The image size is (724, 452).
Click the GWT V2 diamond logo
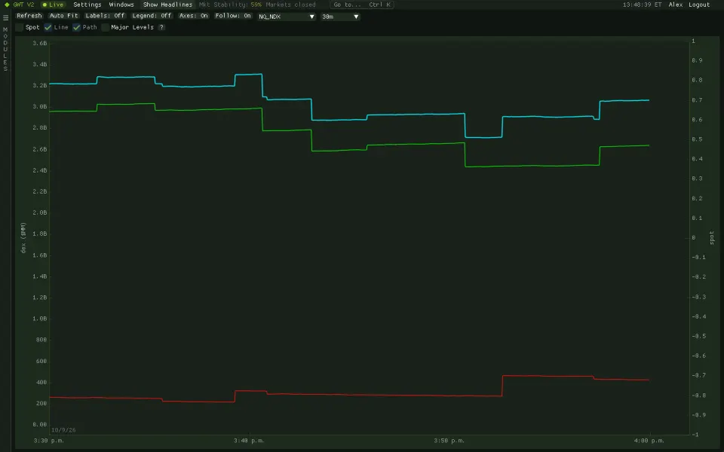(x=7, y=5)
